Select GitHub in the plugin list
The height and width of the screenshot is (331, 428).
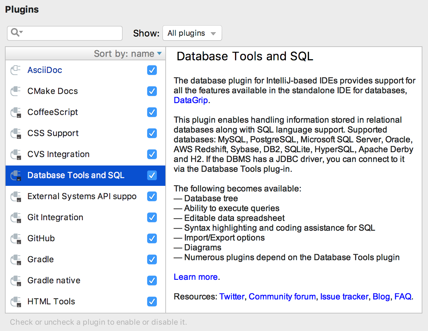click(85, 238)
